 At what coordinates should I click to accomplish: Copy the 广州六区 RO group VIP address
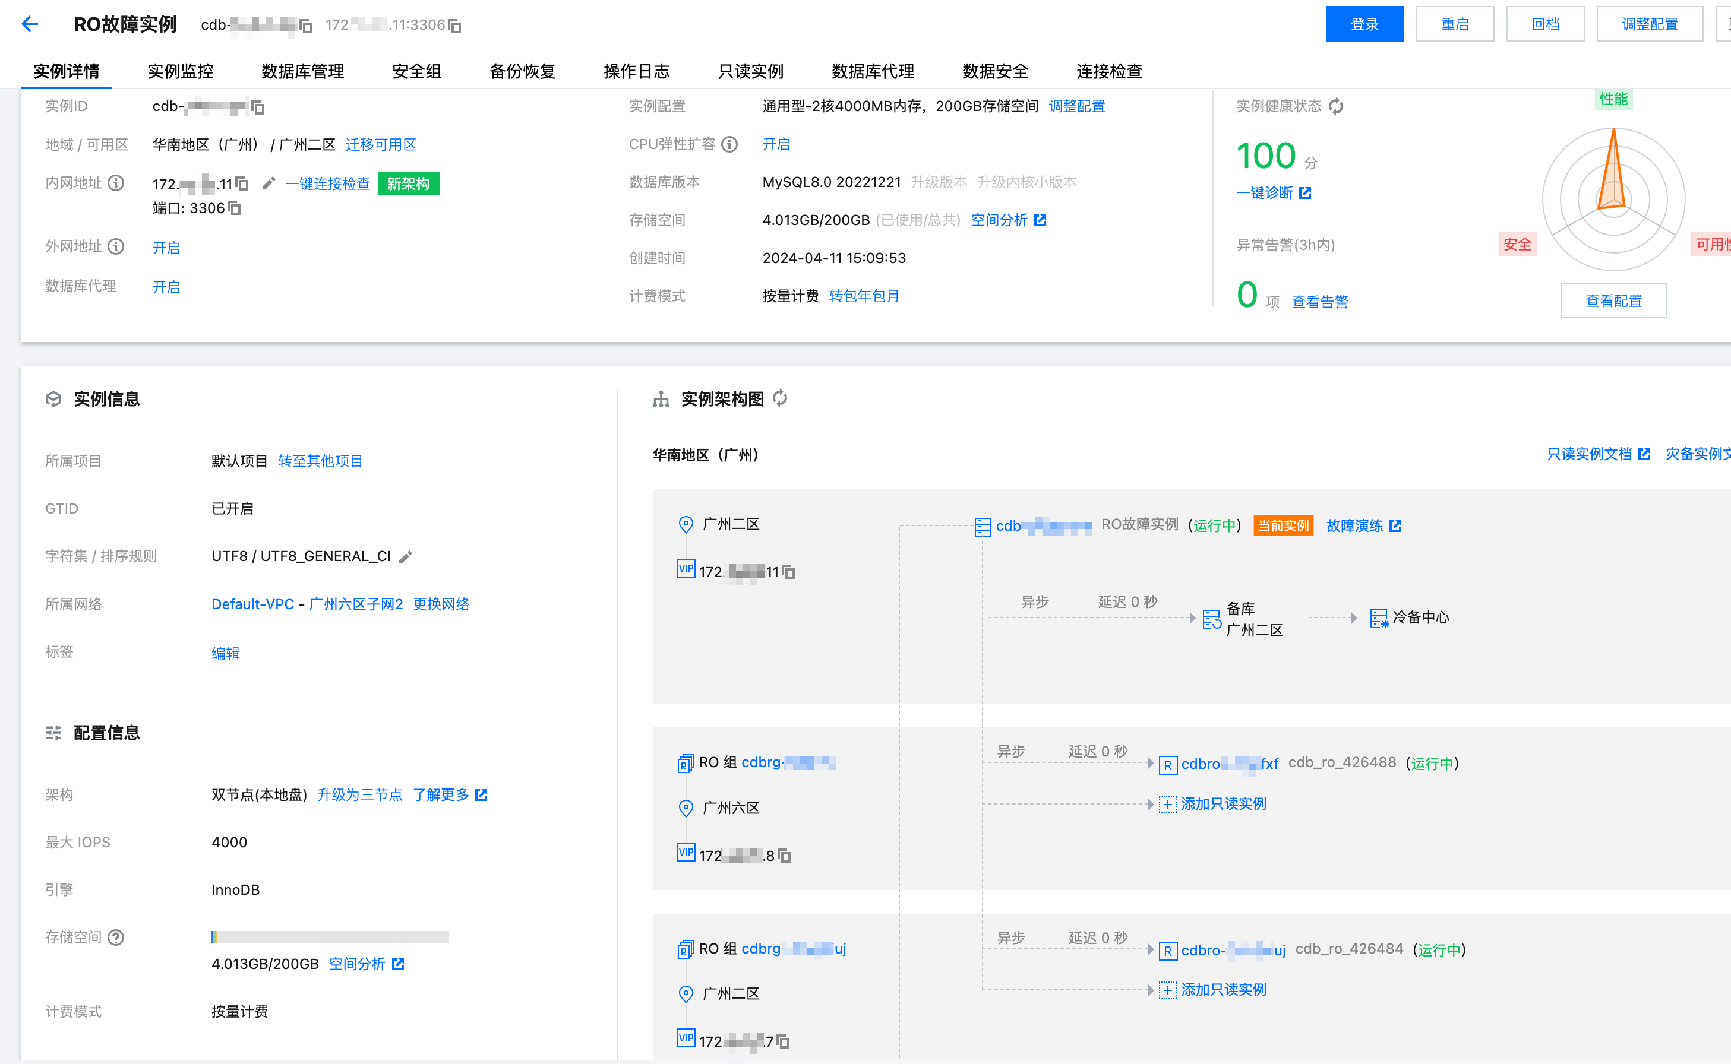[784, 856]
